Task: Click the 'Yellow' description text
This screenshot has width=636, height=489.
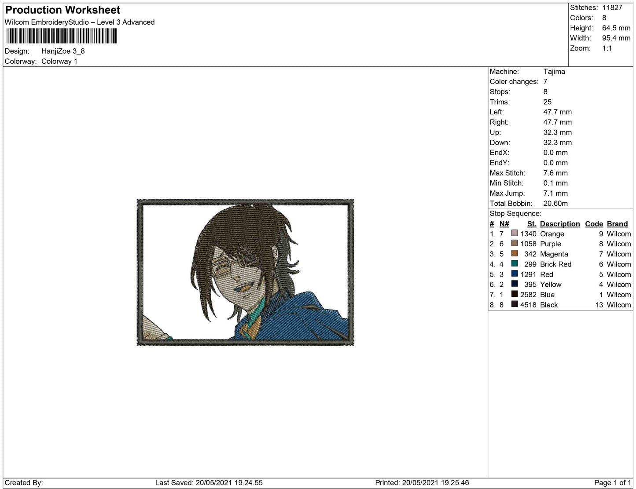Action: [551, 285]
